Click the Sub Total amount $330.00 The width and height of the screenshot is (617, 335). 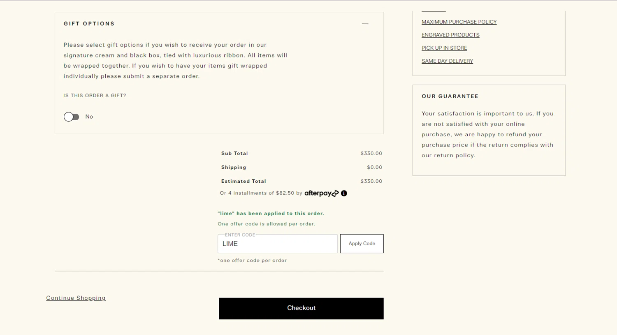coord(371,154)
